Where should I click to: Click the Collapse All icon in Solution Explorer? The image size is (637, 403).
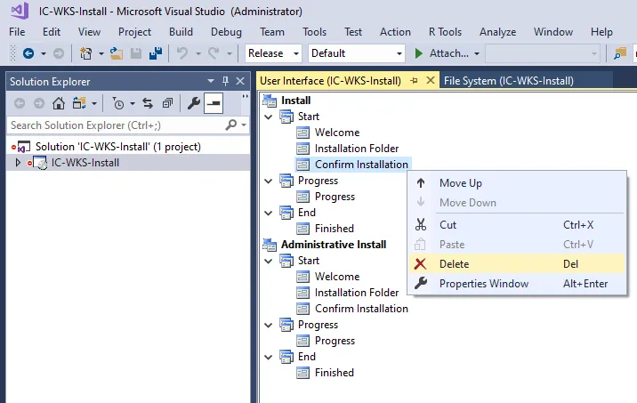167,103
